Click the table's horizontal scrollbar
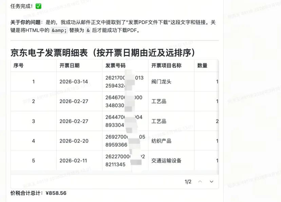Viewport: 281px width, 202px height. 115,173
